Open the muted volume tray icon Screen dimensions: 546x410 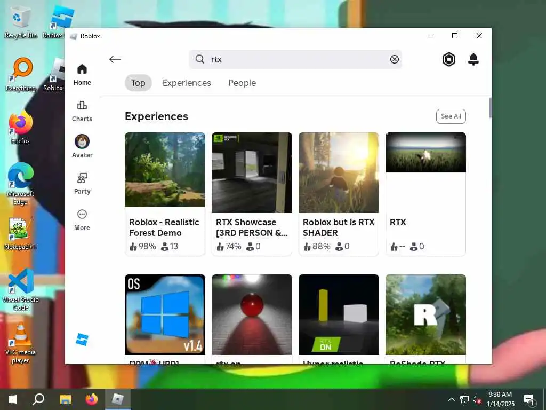coord(477,399)
